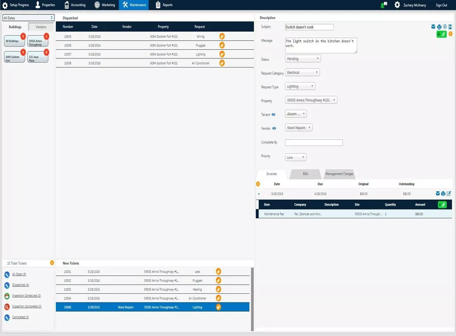
Task: Switch to the Vendors tab
Action: (x=41, y=27)
